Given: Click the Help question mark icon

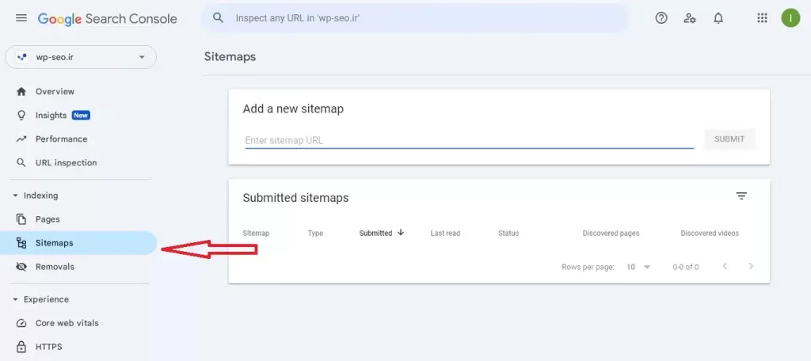Looking at the screenshot, I should coord(661,18).
